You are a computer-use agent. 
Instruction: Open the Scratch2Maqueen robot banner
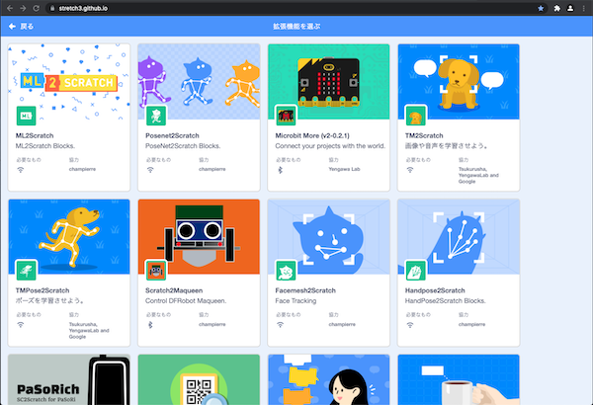(199, 237)
